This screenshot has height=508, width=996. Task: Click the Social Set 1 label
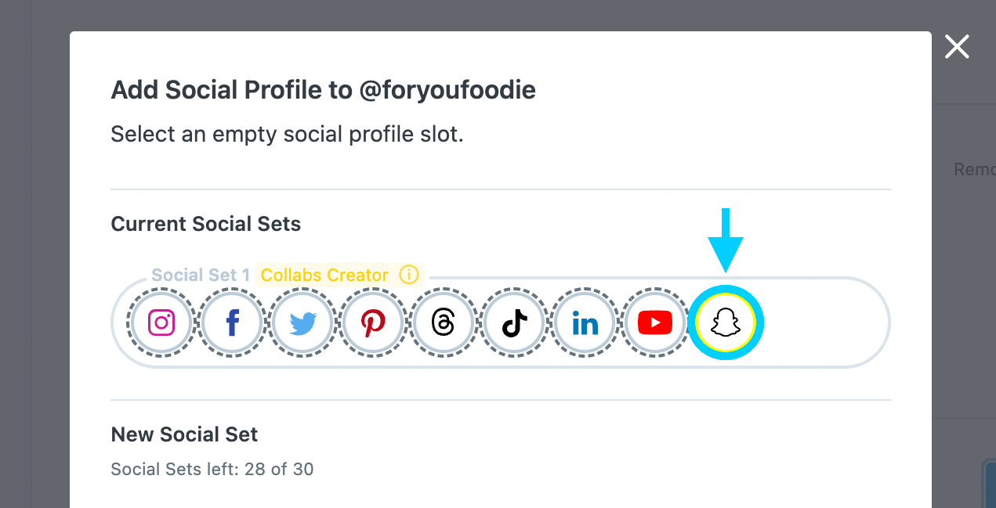pos(201,276)
